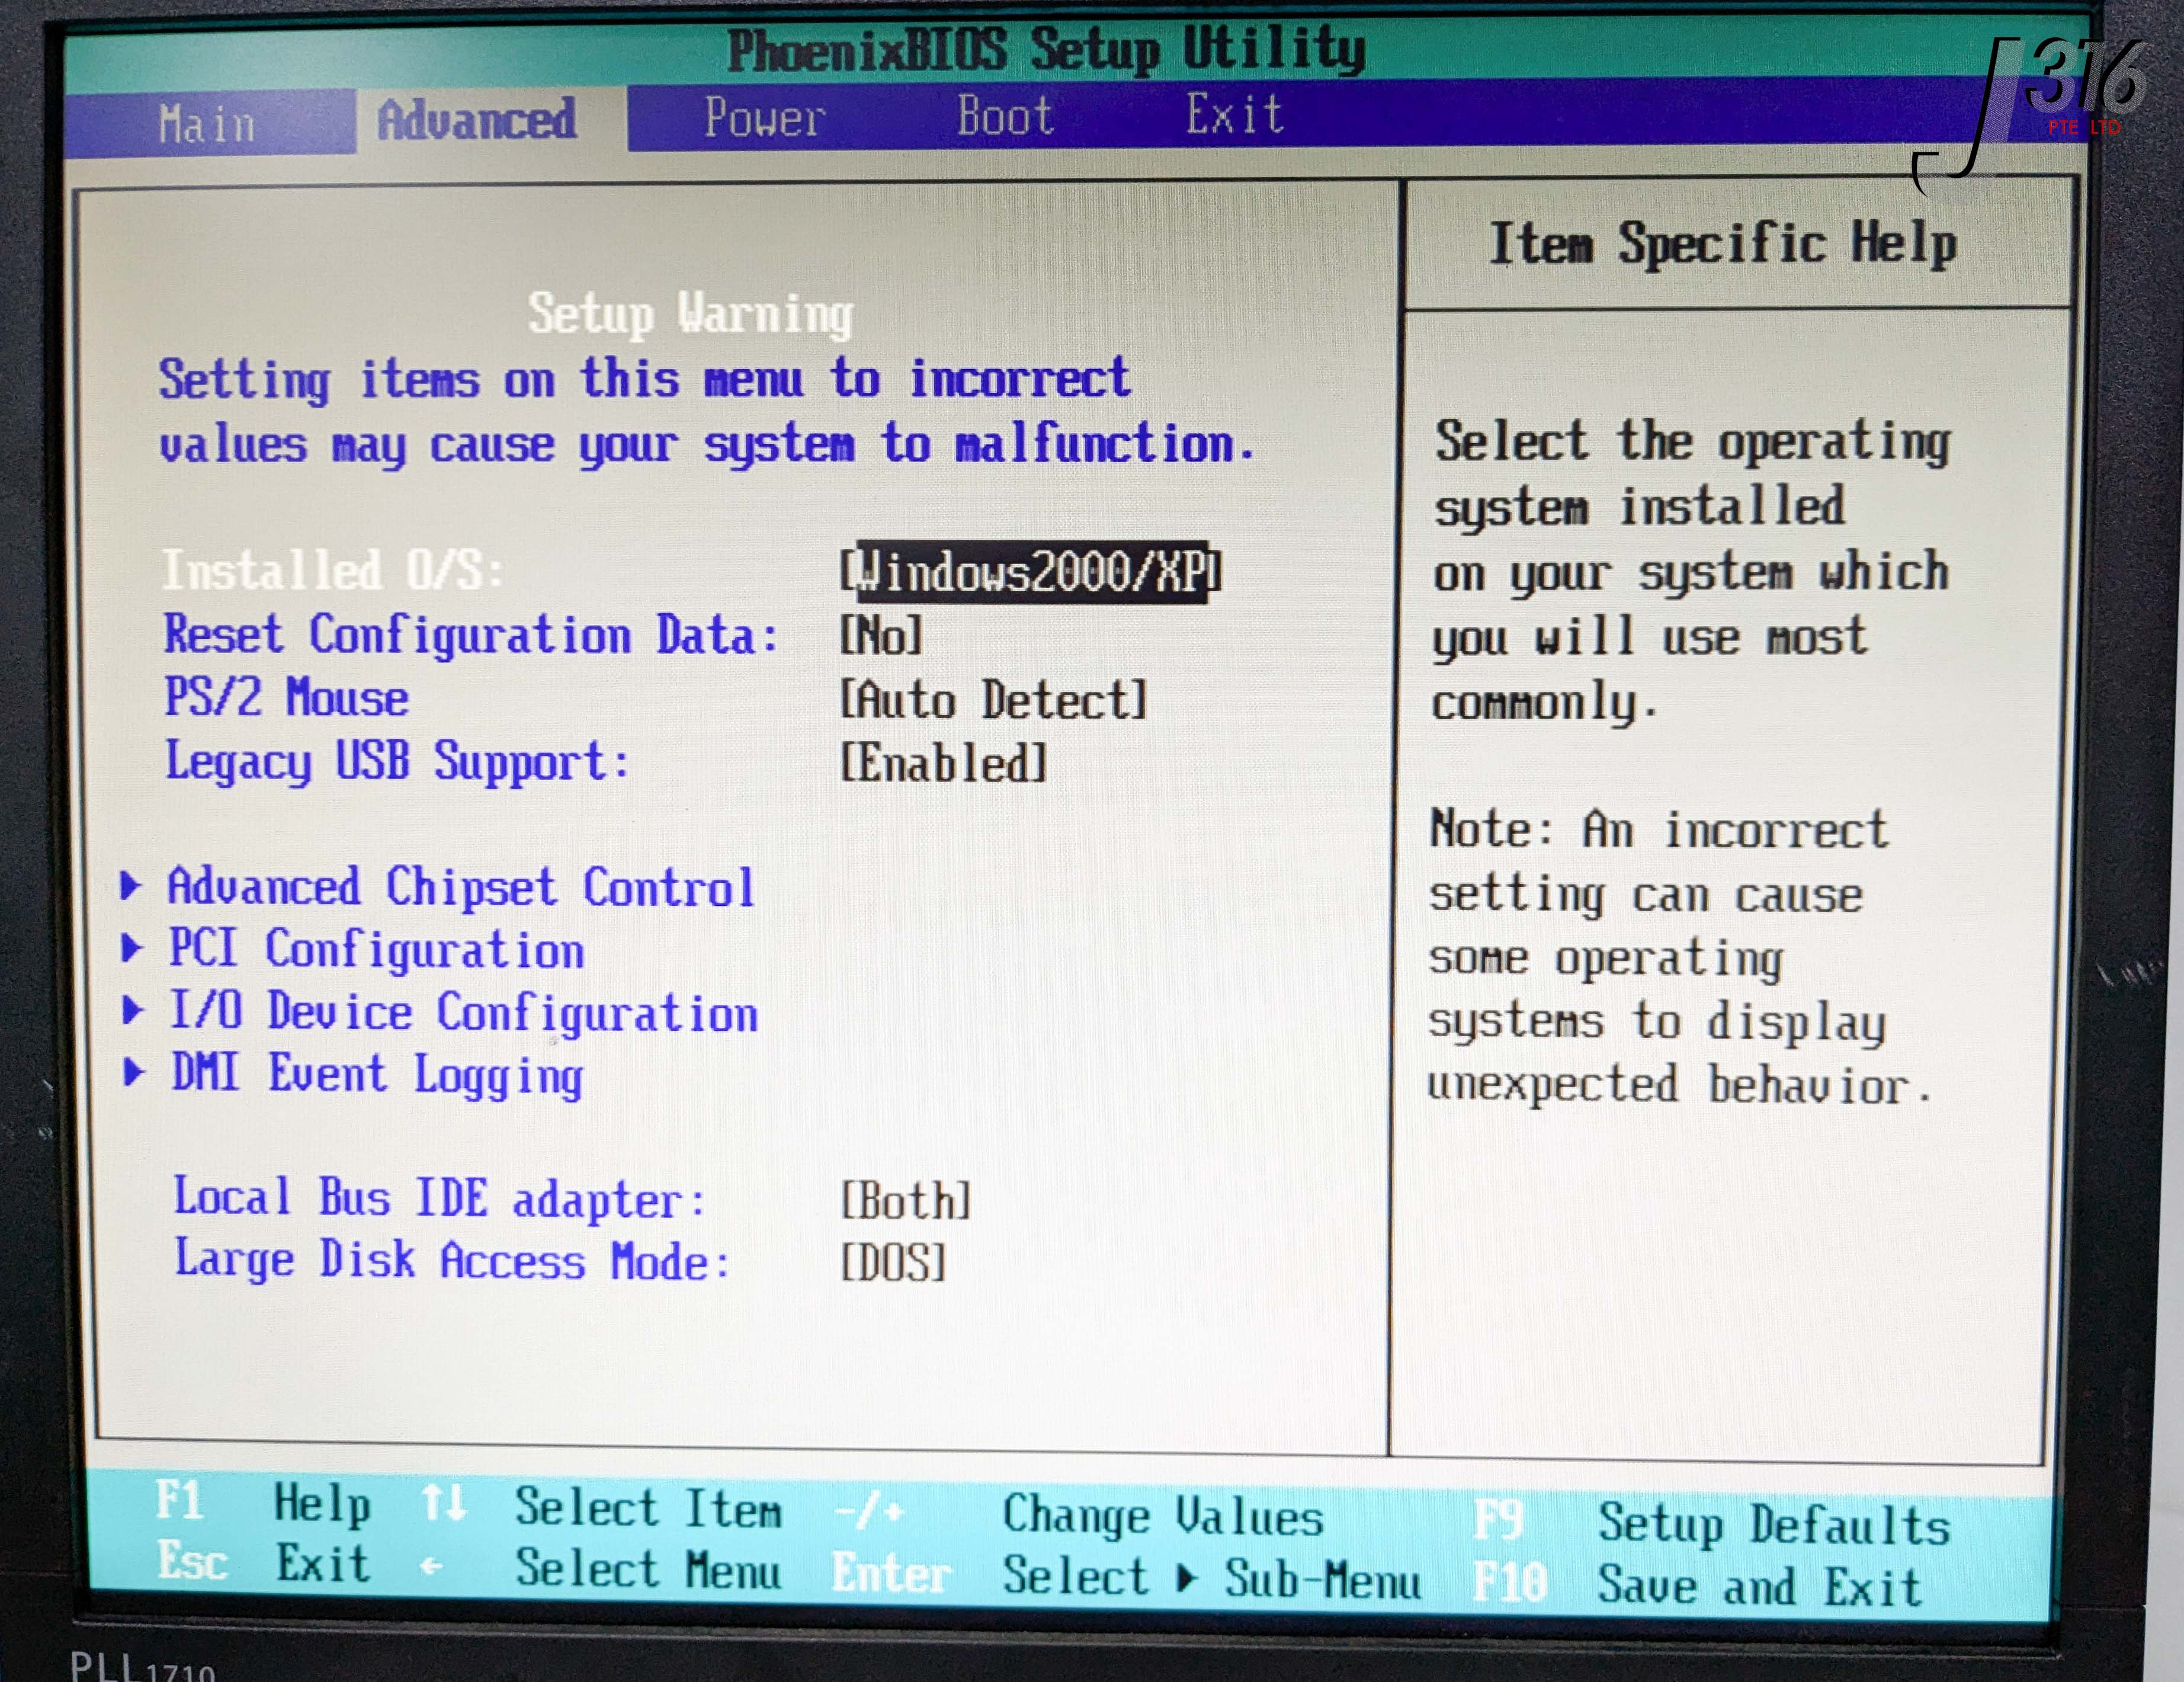Click the Select Sub-Menu arrow icon

[x=1187, y=1579]
